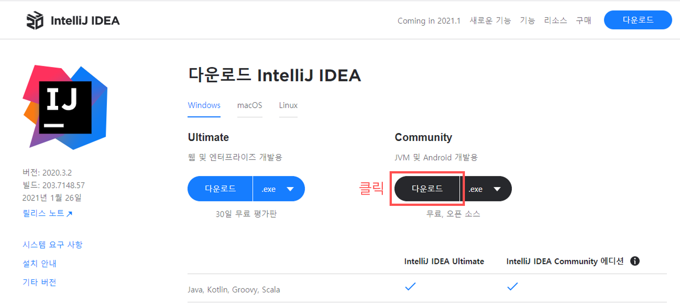This screenshot has height=305, width=680.
Task: Click the IntelliJ IDEA header logo
Action: 73,21
